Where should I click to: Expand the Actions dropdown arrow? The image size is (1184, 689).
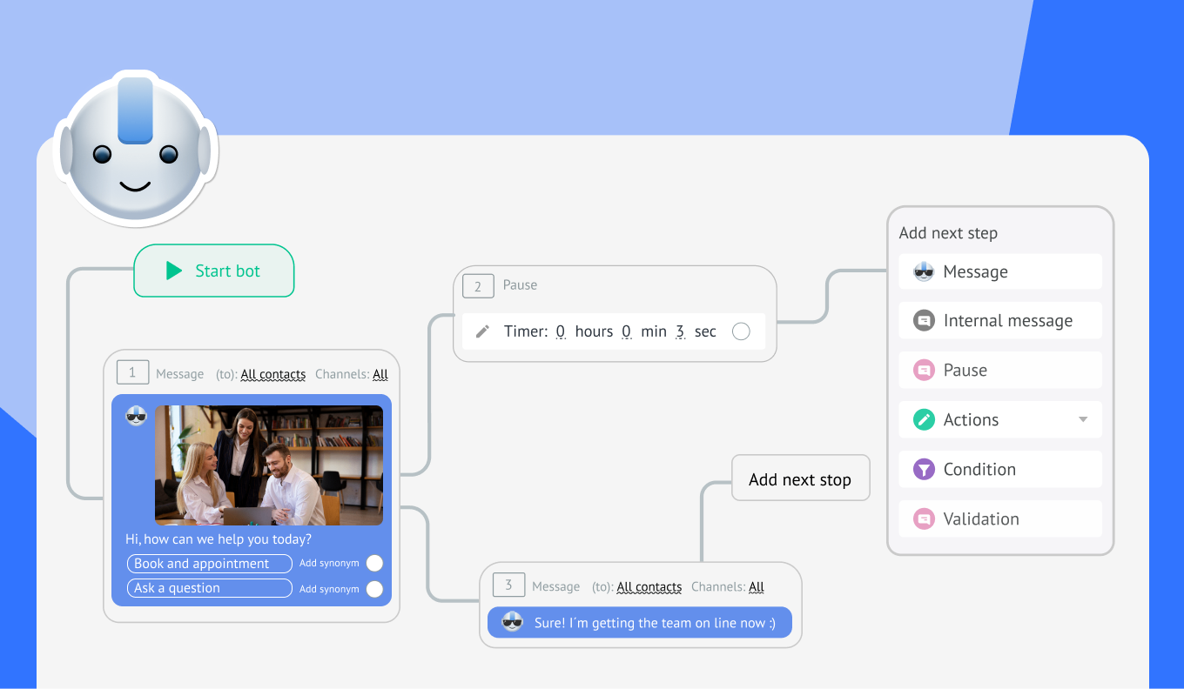(x=1083, y=419)
